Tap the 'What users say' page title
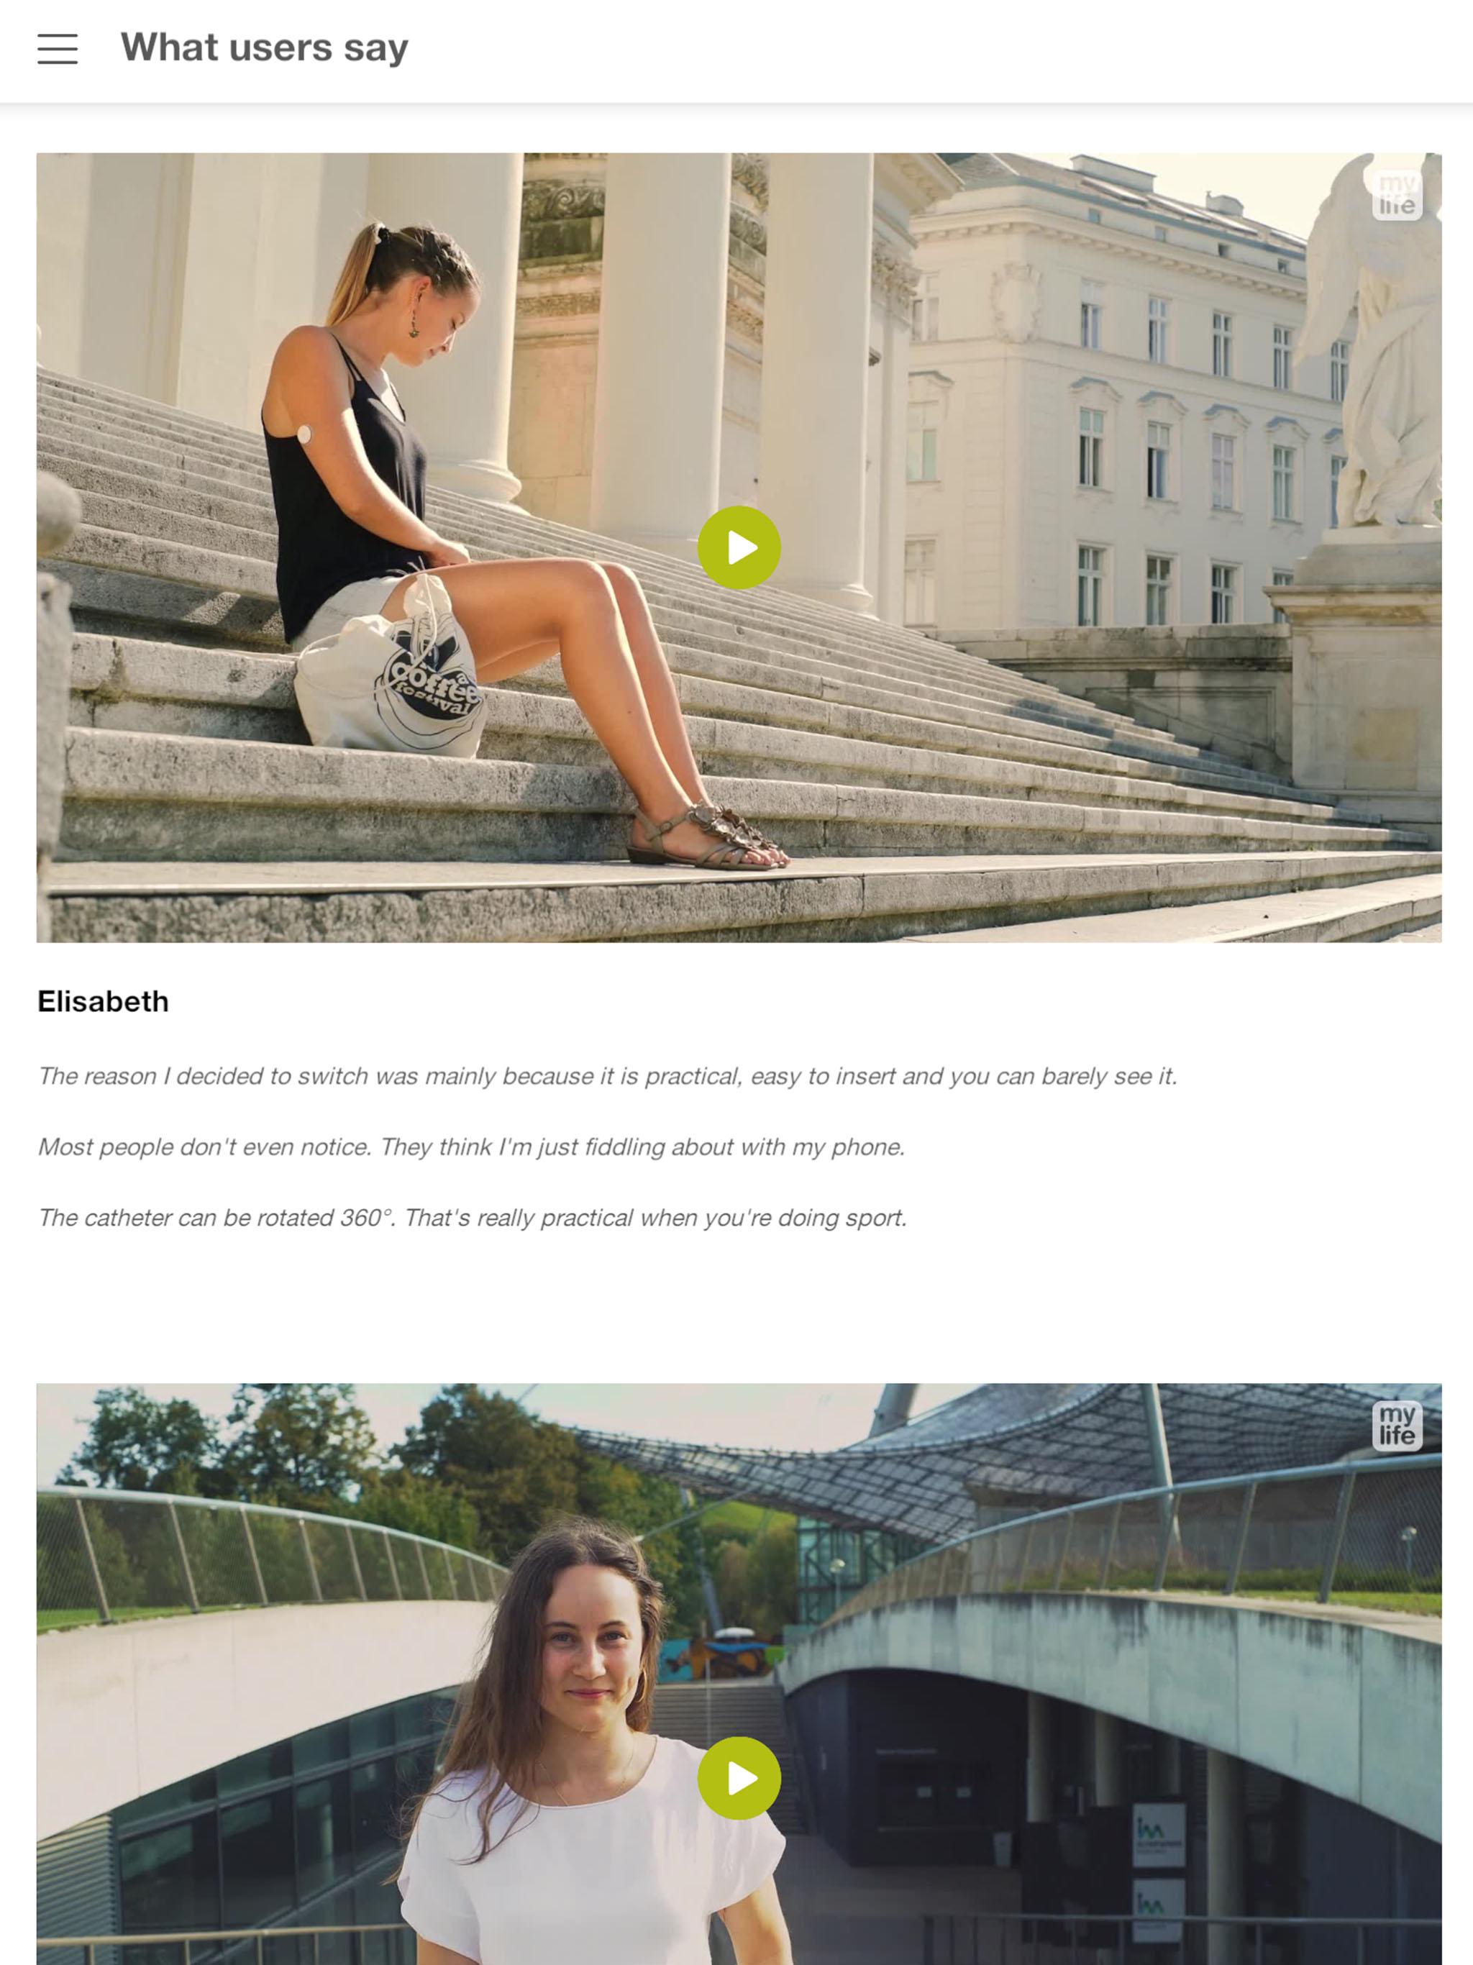This screenshot has width=1473, height=1965. [x=264, y=48]
